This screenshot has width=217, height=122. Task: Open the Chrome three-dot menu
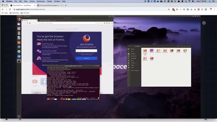coord(215,9)
